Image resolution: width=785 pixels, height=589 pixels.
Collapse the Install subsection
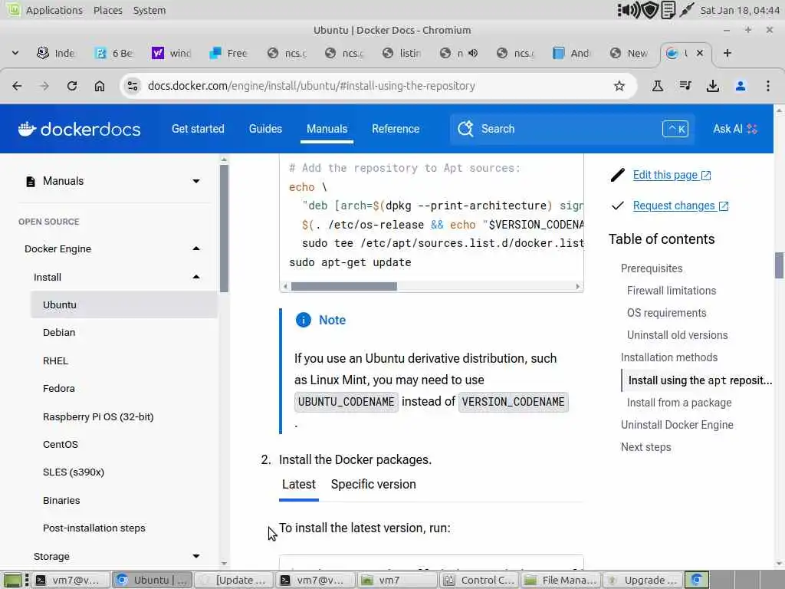point(196,277)
